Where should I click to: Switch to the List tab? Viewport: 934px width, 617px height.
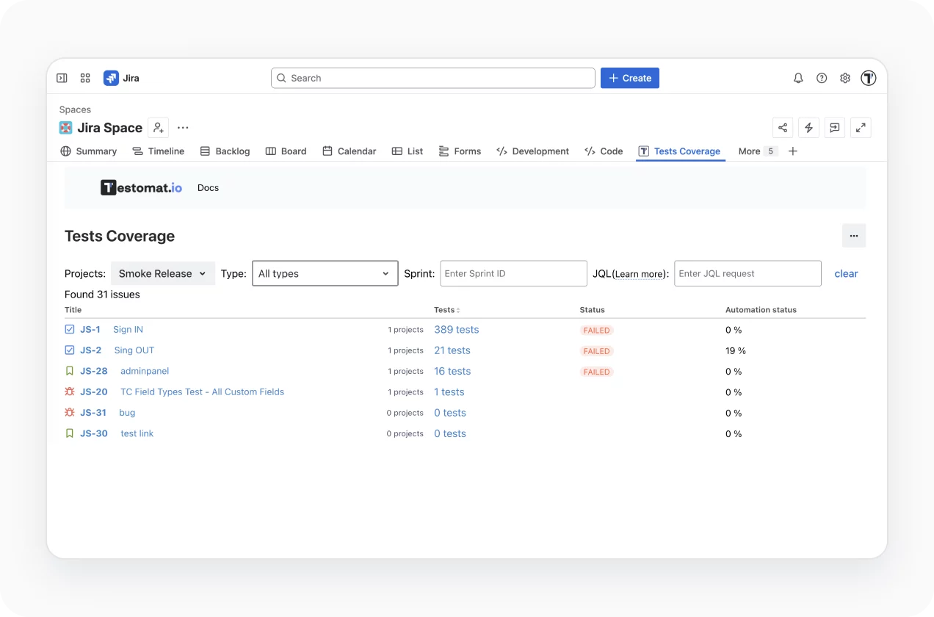(x=408, y=151)
